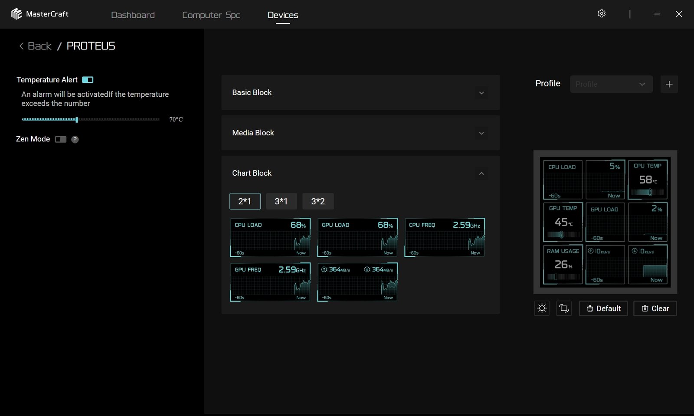Image resolution: width=694 pixels, height=416 pixels.
Task: Switch to the Dashboard tab
Action: [133, 15]
